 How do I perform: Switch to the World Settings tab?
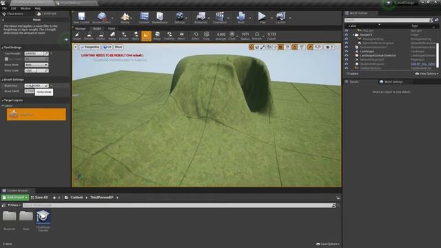[391, 82]
